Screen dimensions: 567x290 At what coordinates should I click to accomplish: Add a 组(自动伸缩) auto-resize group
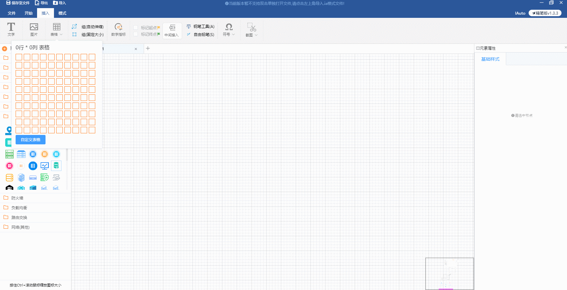[x=88, y=27]
